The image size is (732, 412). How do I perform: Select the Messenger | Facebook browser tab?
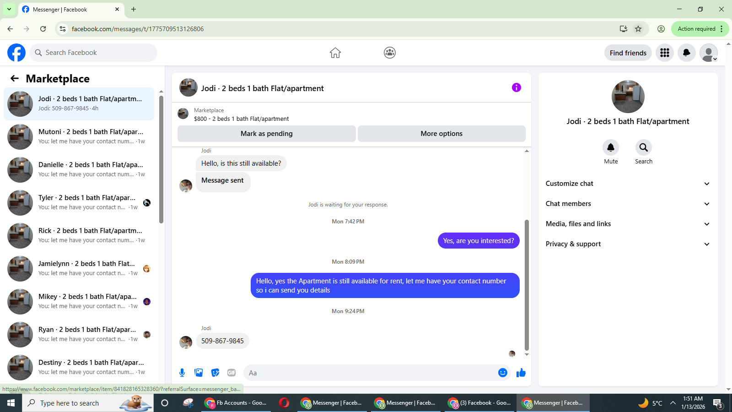coord(71,9)
